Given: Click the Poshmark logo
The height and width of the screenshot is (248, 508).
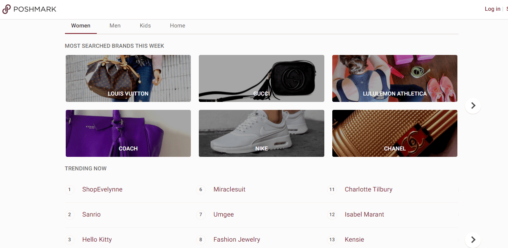Looking at the screenshot, I should (29, 9).
